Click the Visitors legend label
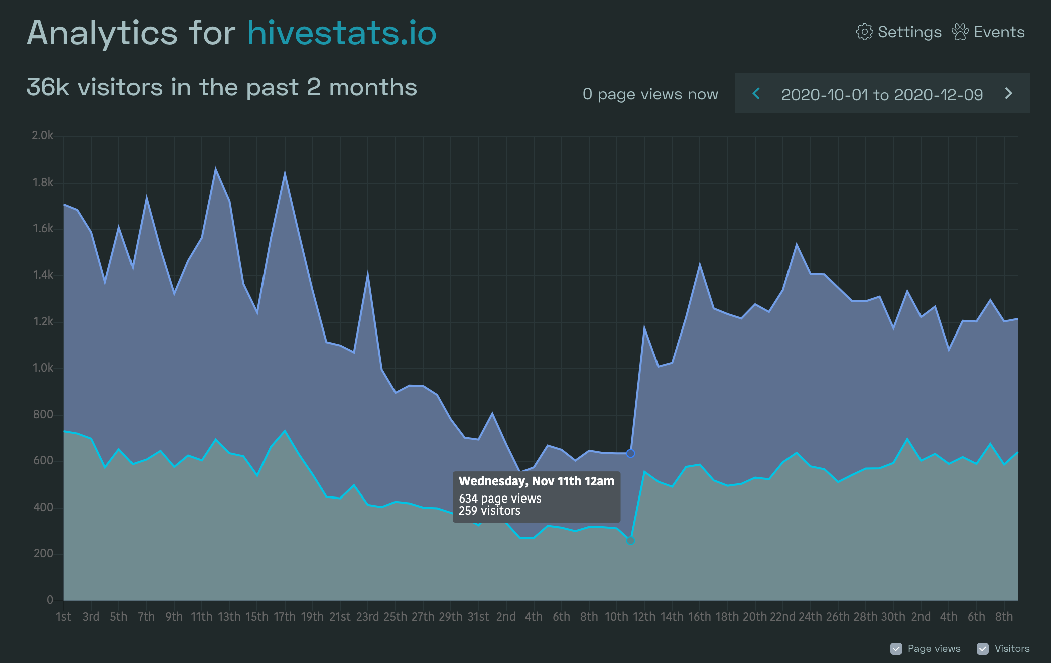Viewport: 1051px width, 663px height. pyautogui.click(x=1012, y=648)
